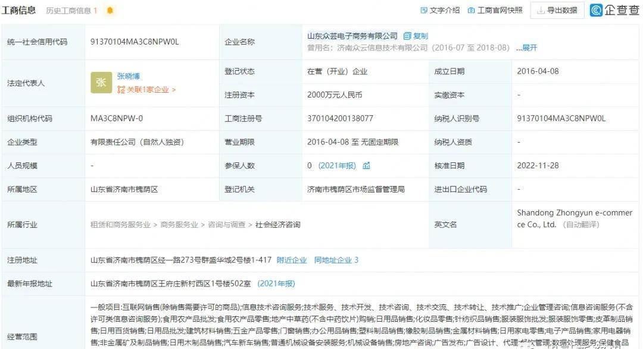643x349 pixels.
Task: Click the approval date 2022-11-28
Action: [x=538, y=165]
